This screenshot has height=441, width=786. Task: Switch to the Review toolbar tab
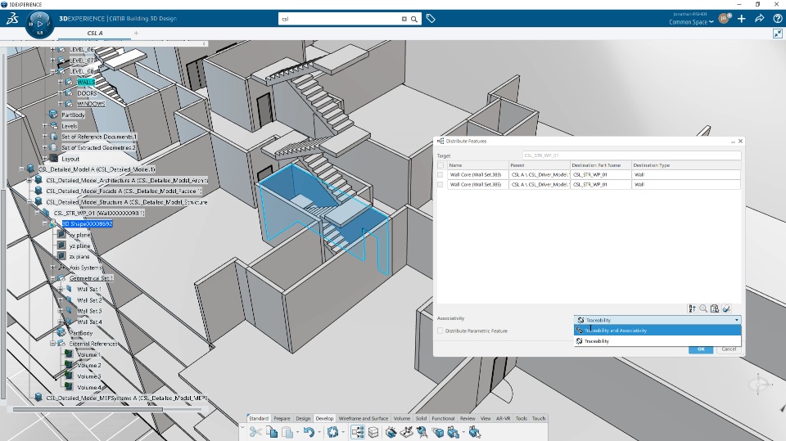click(x=468, y=418)
